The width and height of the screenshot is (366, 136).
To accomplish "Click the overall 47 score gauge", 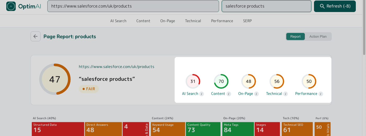I will pyautogui.click(x=55, y=79).
